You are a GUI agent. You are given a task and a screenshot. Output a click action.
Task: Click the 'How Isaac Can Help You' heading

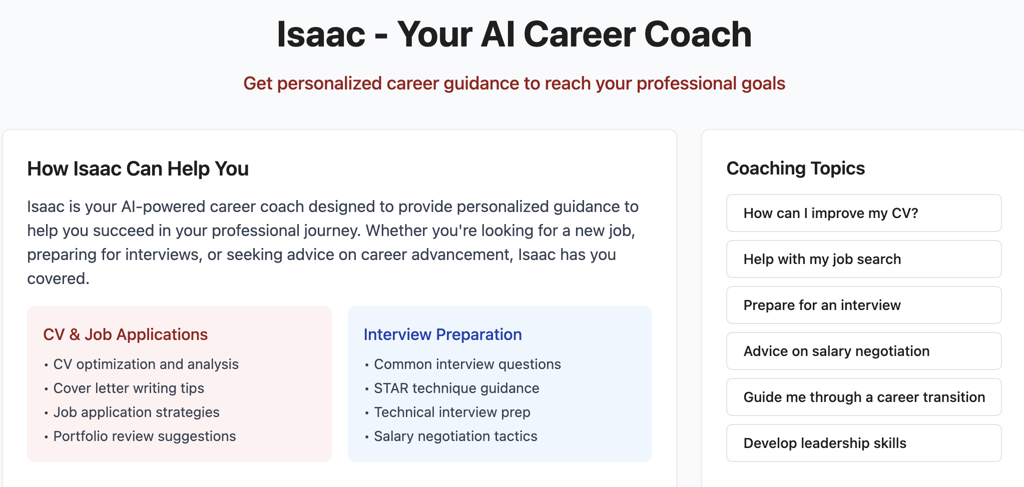138,169
